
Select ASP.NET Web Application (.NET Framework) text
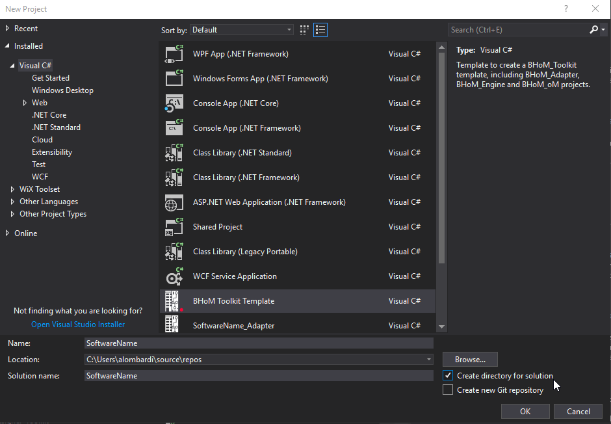click(269, 202)
